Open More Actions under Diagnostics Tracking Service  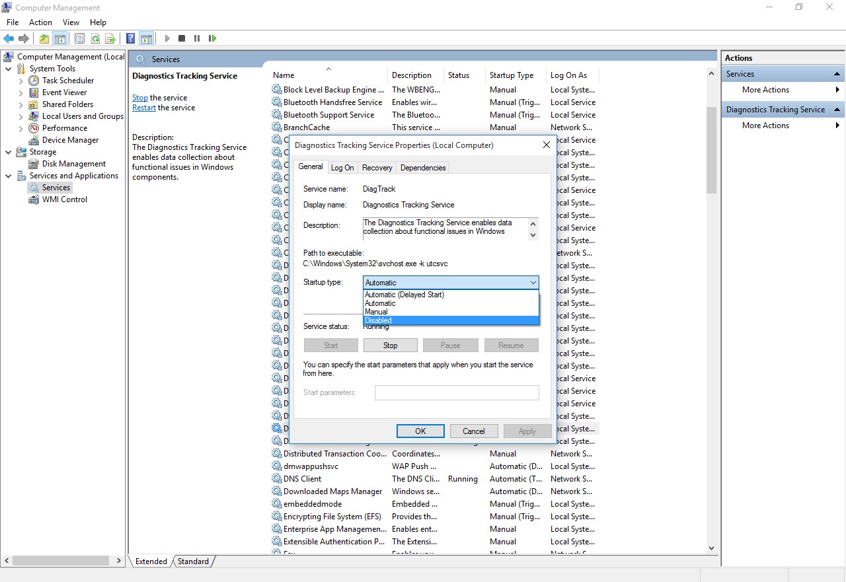[783, 126]
